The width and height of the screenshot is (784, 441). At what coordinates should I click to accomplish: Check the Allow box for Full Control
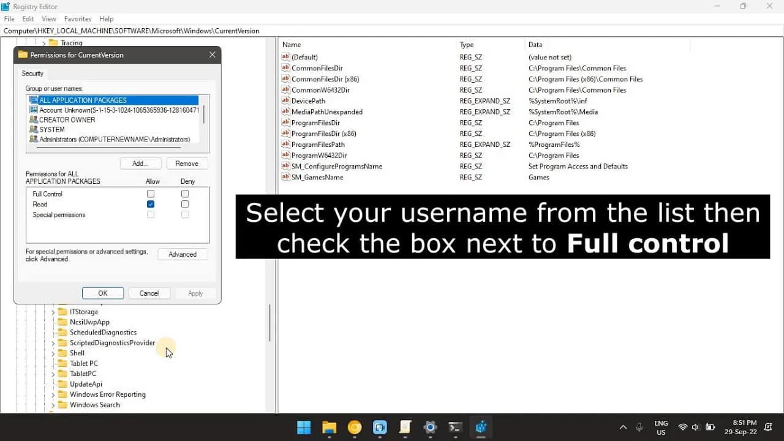pyautogui.click(x=151, y=194)
